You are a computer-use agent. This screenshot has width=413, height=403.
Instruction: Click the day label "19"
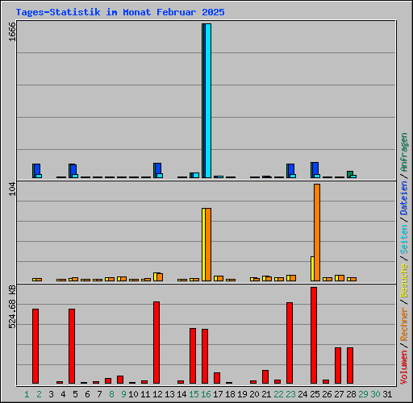tap(242, 394)
